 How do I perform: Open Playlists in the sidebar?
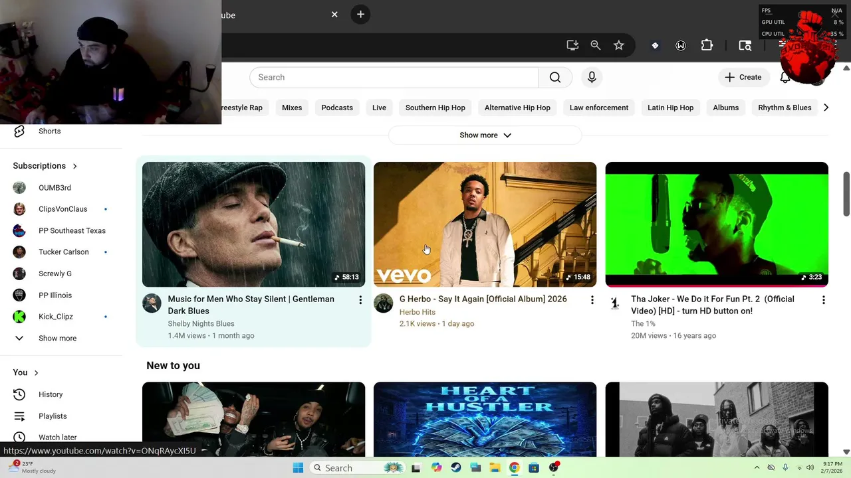point(53,416)
